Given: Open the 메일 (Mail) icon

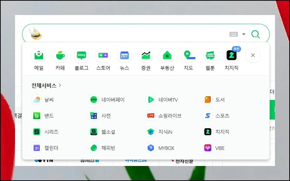Looking at the screenshot, I should [x=39, y=56].
